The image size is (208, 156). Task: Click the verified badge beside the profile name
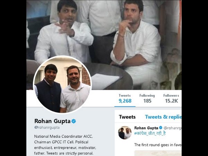click(x=74, y=121)
